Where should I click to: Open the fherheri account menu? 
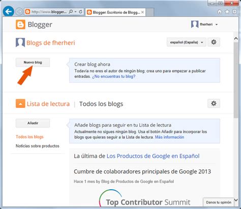pyautogui.click(x=208, y=24)
